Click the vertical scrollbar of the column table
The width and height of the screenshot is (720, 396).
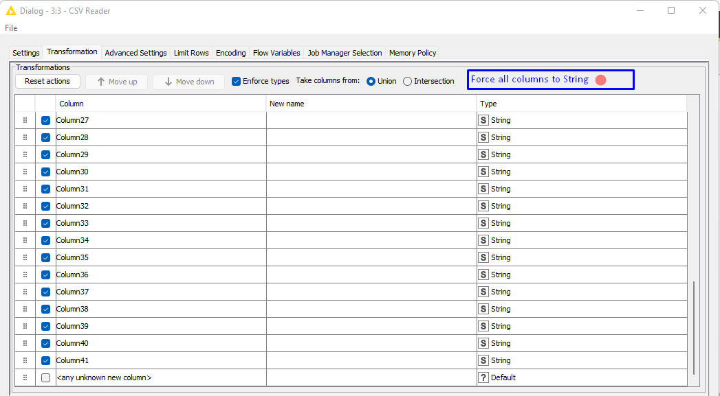693,327
